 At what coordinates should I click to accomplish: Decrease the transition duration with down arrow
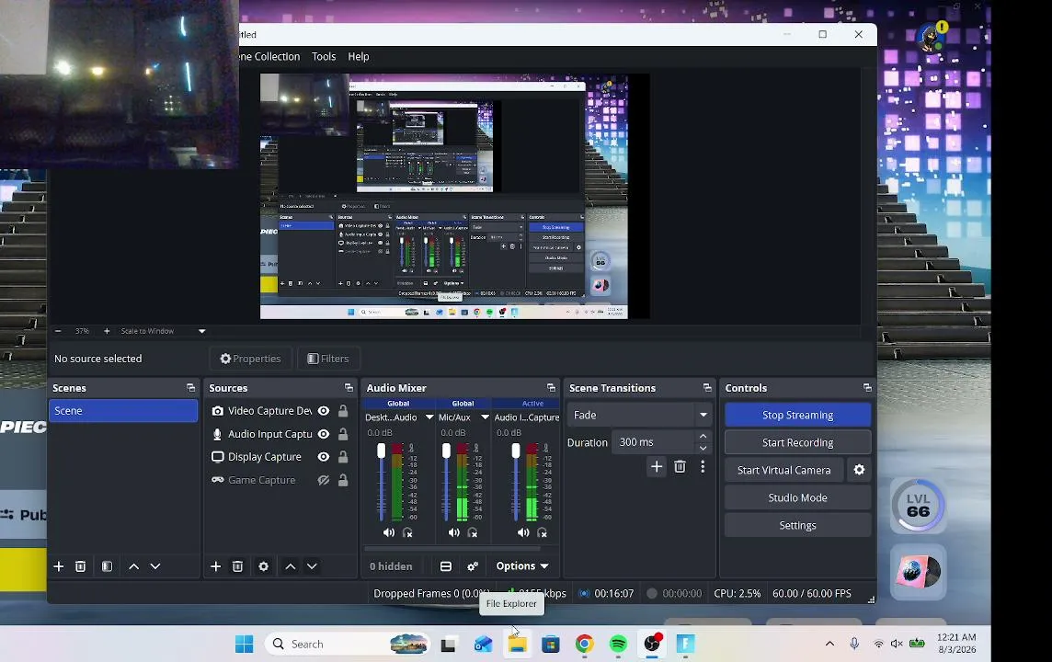coord(703,448)
